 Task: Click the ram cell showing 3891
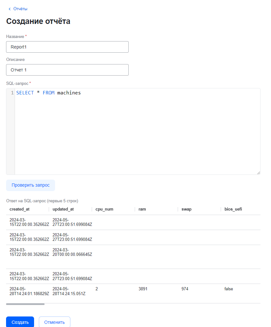click(143, 289)
